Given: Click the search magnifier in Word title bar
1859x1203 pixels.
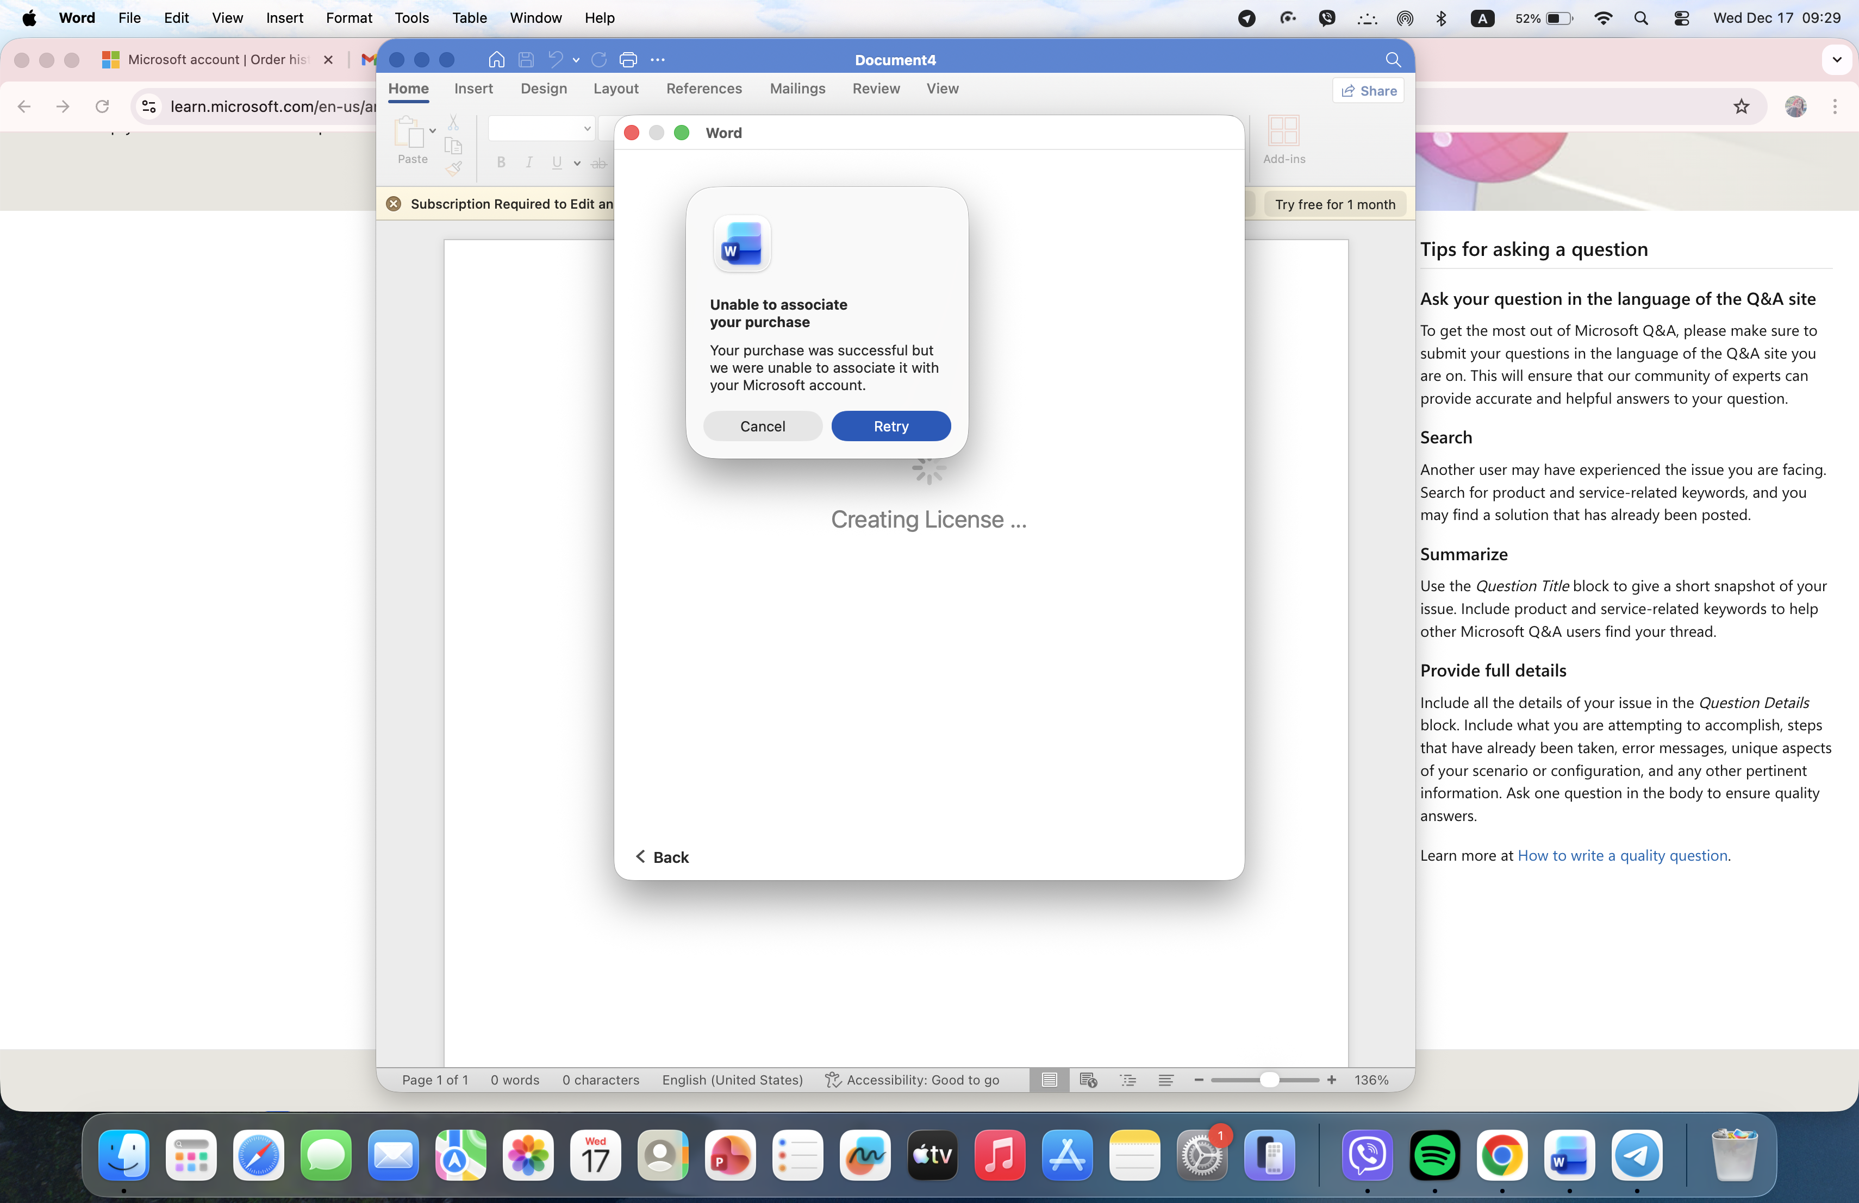Looking at the screenshot, I should pyautogui.click(x=1393, y=59).
